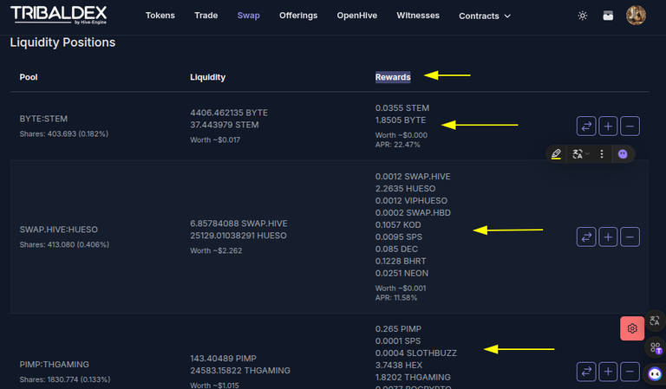The height and width of the screenshot is (389, 666).
Task: Remove liquidity from BYTE:STEM pool
Action: [x=630, y=126]
